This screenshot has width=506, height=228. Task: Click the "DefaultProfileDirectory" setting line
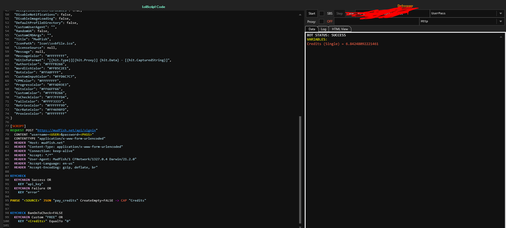coord(46,23)
